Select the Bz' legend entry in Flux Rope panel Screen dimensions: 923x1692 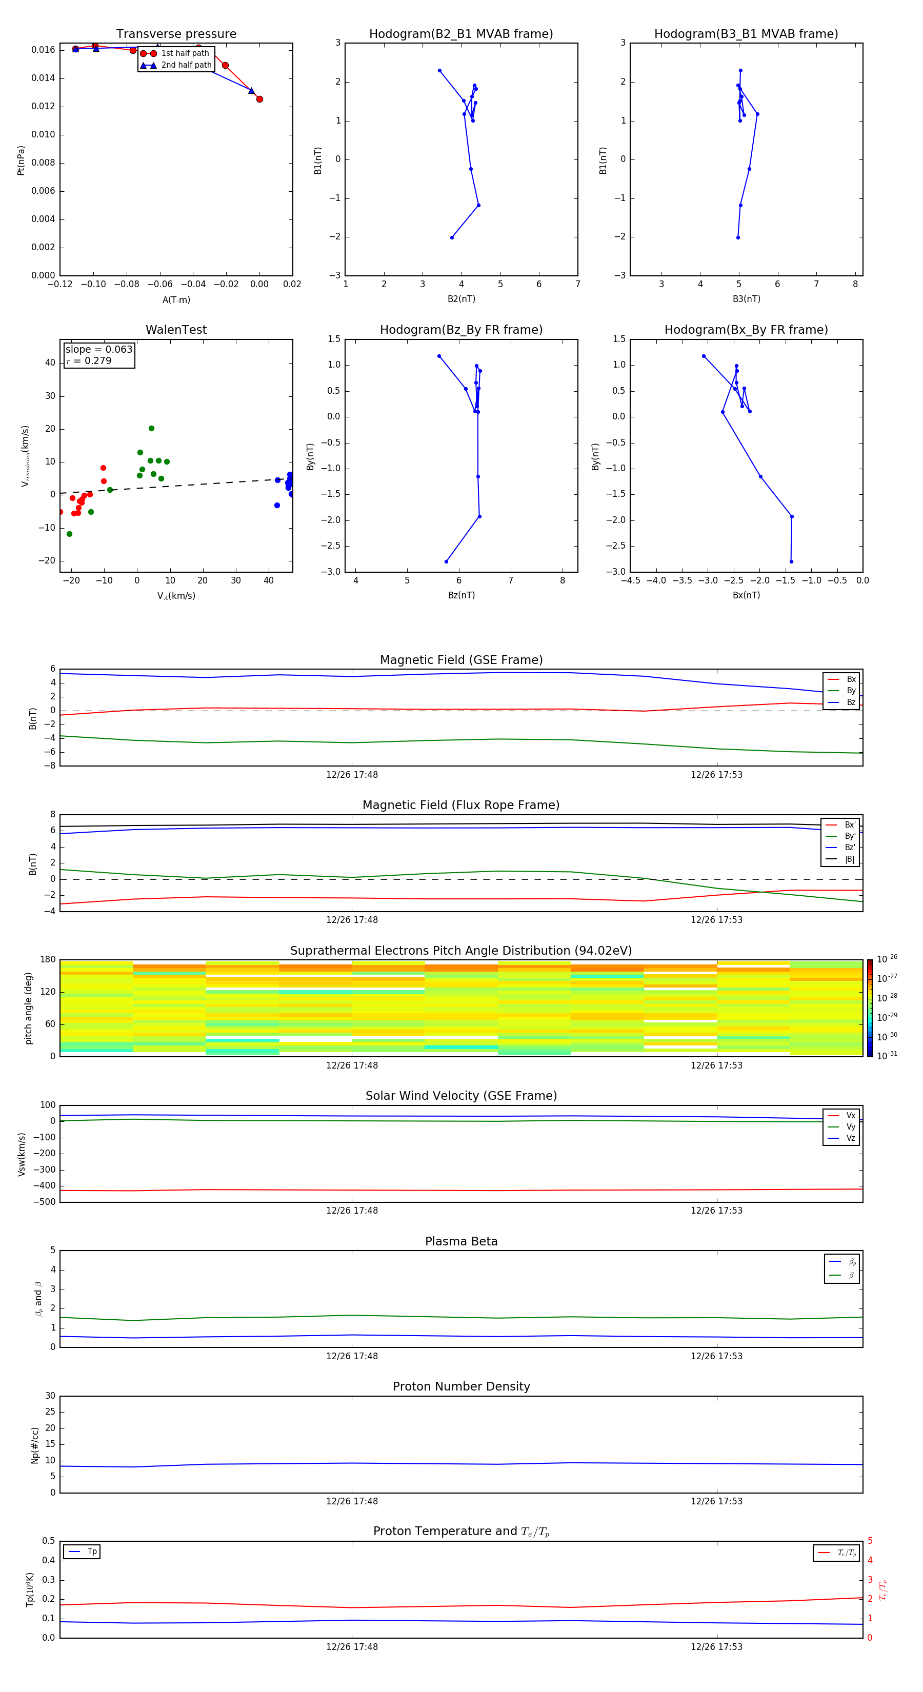click(841, 848)
